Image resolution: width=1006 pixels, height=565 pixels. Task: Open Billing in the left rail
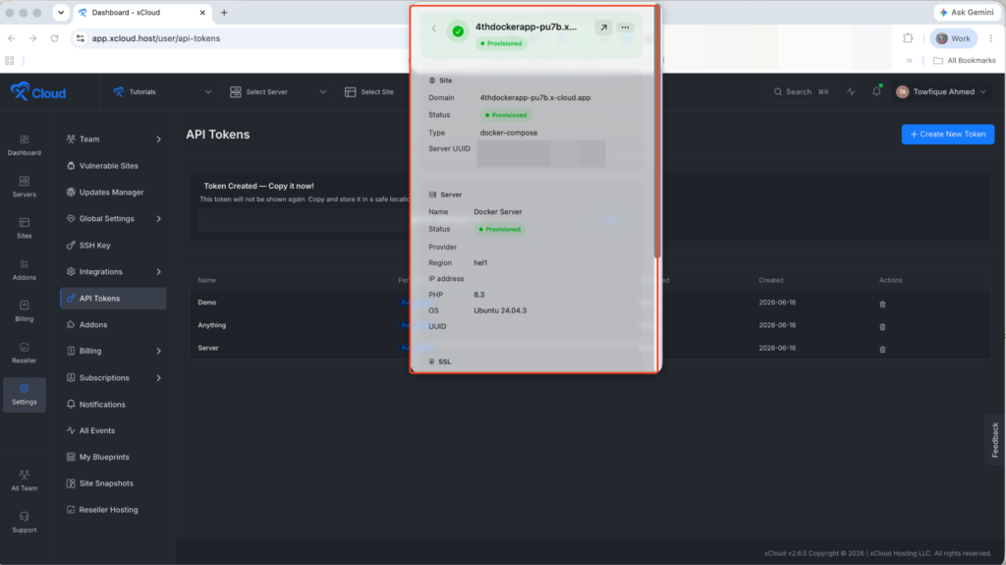(x=25, y=311)
